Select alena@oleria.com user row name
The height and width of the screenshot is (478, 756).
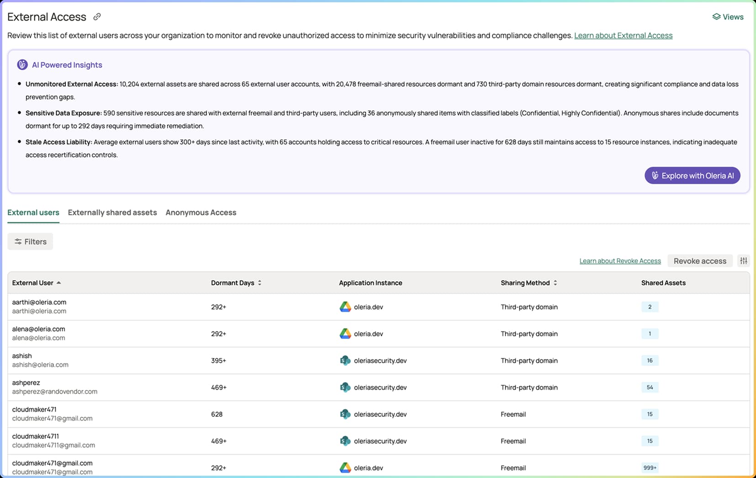38,329
